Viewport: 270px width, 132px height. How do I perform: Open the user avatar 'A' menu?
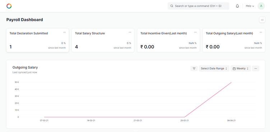point(261,6)
